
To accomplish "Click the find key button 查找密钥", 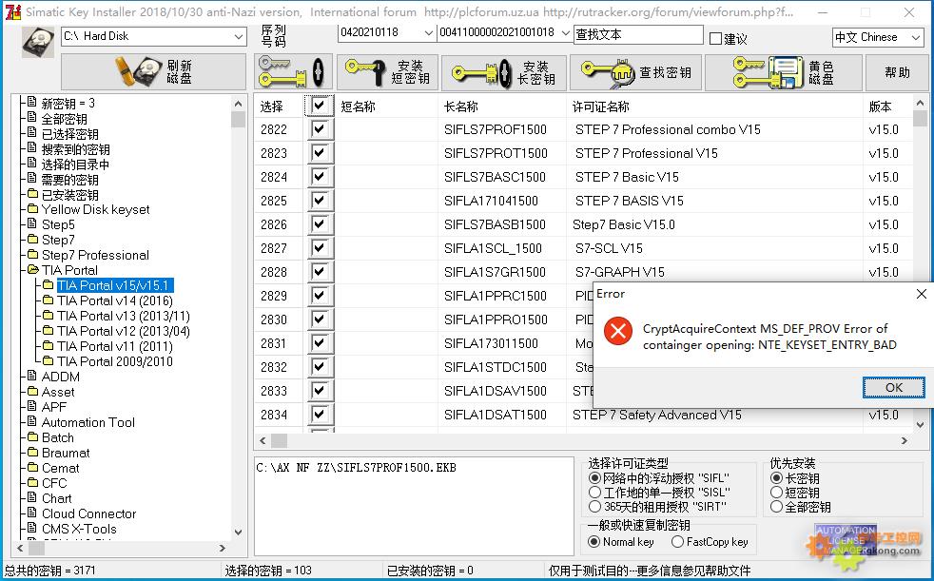I will 635,72.
